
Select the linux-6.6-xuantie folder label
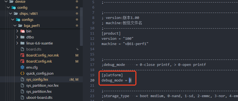click(x=40, y=43)
